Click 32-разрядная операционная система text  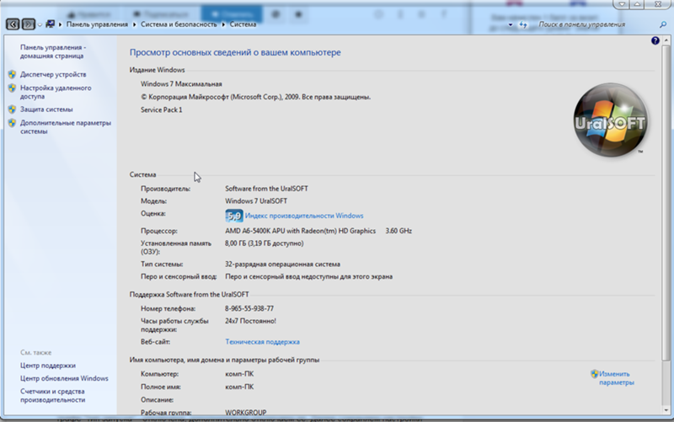[282, 264]
